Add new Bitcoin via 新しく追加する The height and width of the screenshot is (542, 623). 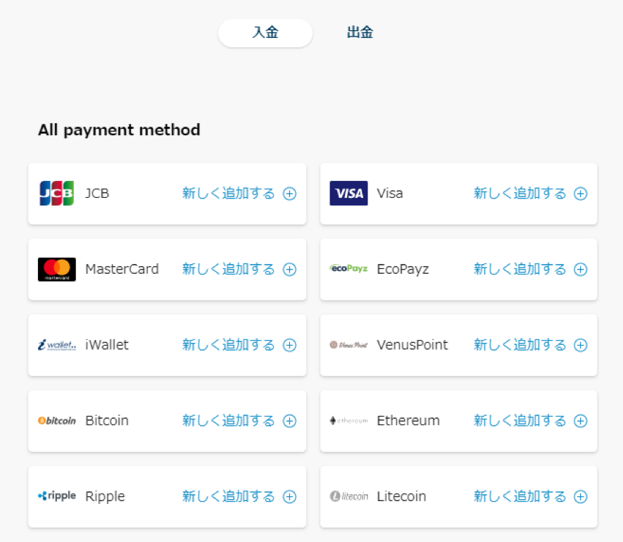[x=229, y=420]
